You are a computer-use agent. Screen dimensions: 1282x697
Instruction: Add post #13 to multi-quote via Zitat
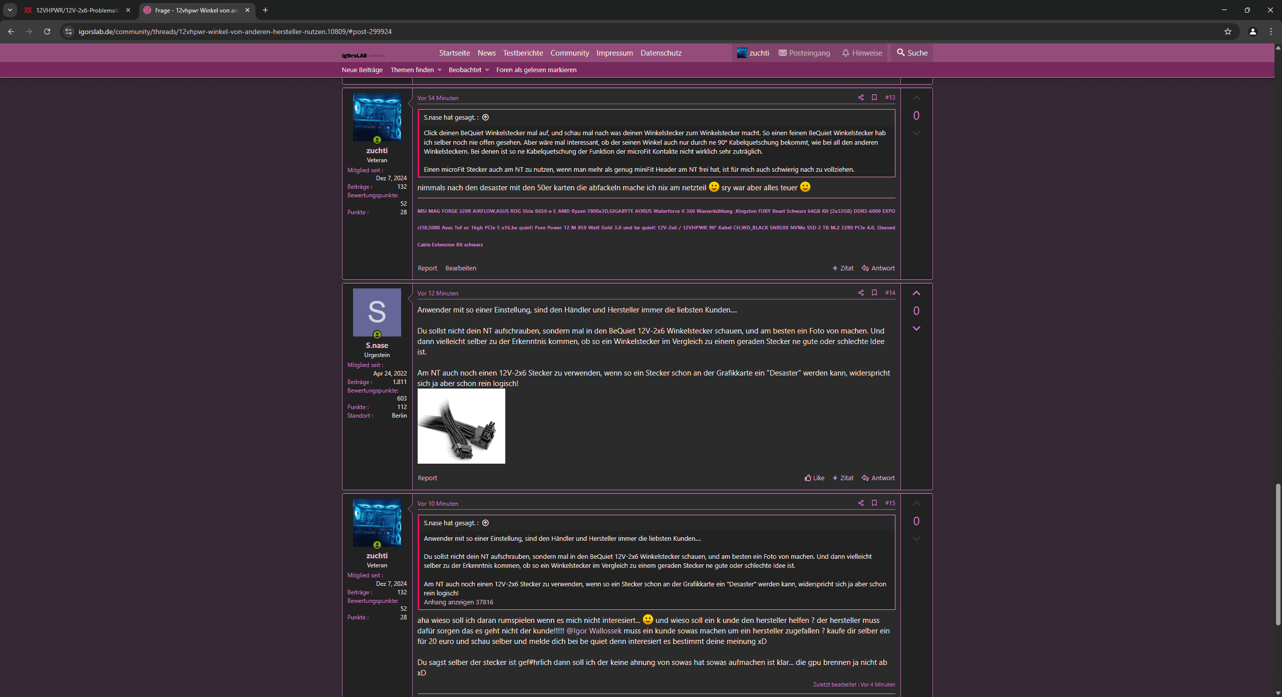click(x=843, y=268)
